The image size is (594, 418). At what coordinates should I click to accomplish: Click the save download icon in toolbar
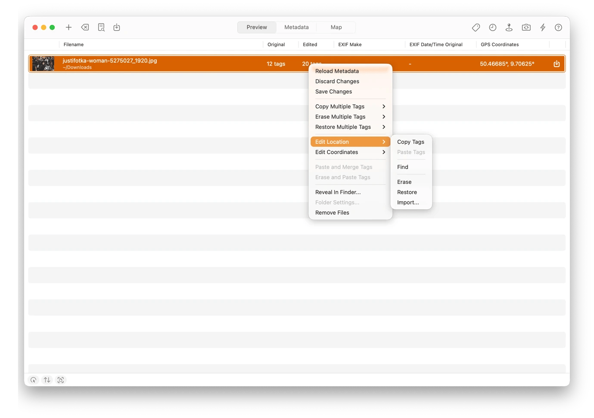click(x=117, y=27)
